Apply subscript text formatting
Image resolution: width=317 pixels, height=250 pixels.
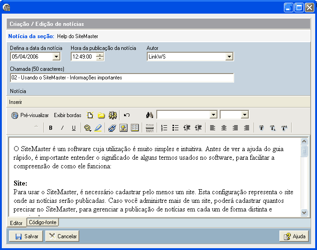(273, 128)
